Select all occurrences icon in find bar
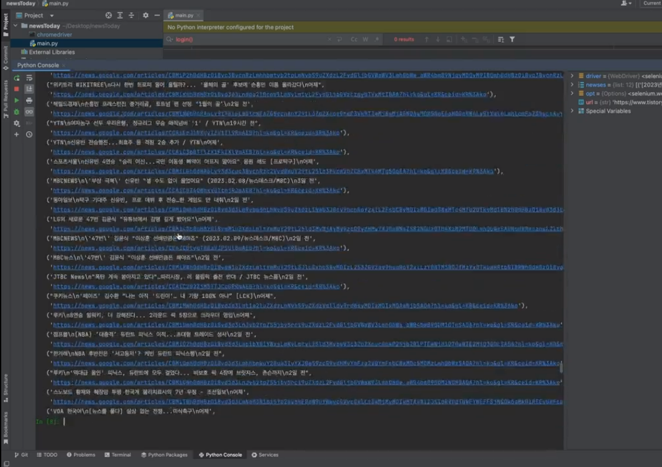The height and width of the screenshot is (467, 662). [x=486, y=39]
